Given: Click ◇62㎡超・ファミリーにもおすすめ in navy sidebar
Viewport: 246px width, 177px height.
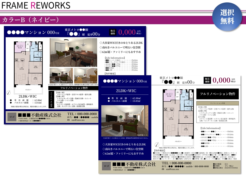Looking at the screenshot, I should (x=123, y=154).
